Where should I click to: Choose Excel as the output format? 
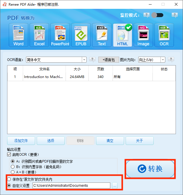tap(39, 35)
